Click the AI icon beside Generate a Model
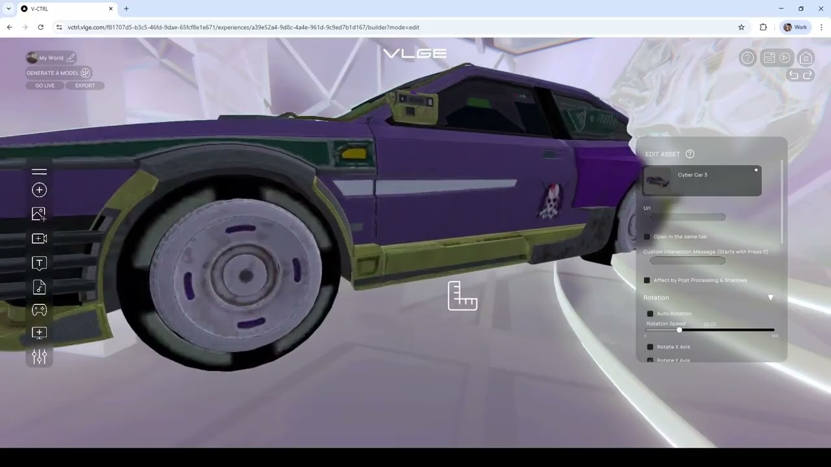The image size is (831, 467). tap(85, 73)
